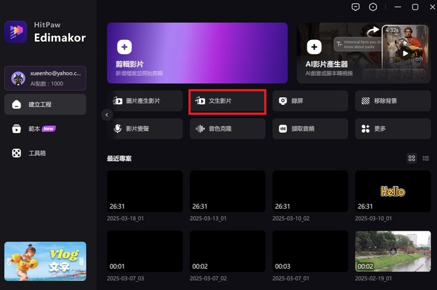Open project thumbnail 2025-03-07_01

click(x=310, y=251)
